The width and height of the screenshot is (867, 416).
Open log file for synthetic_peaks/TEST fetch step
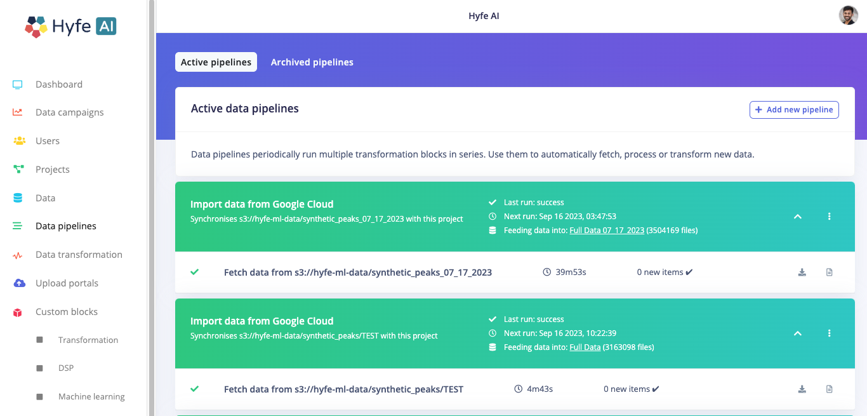click(x=829, y=389)
